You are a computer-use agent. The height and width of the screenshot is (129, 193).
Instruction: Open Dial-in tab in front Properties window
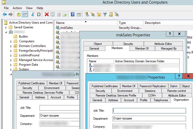(174, 86)
